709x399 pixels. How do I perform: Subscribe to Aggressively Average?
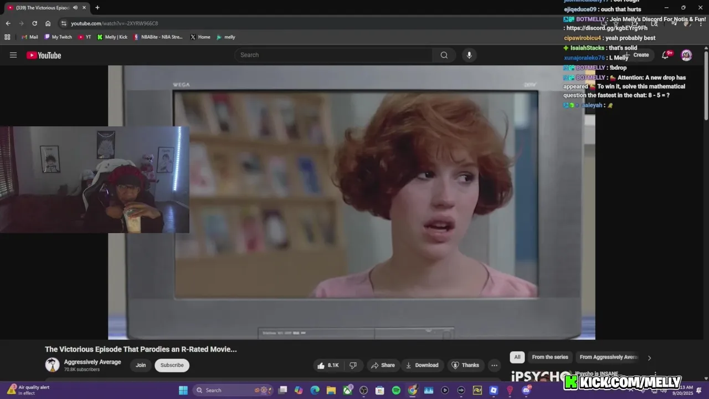coord(172,365)
